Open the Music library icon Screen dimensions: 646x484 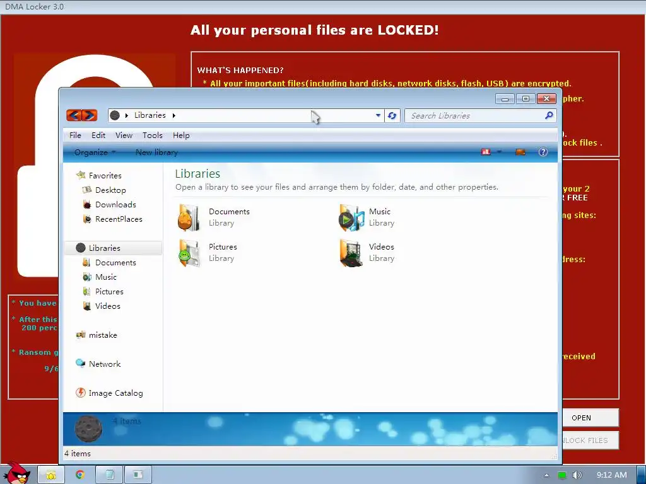[351, 217]
